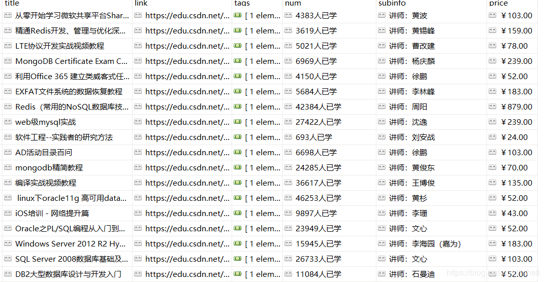544x282 pixels.
Task: Click the price column header
Action: point(513,3)
